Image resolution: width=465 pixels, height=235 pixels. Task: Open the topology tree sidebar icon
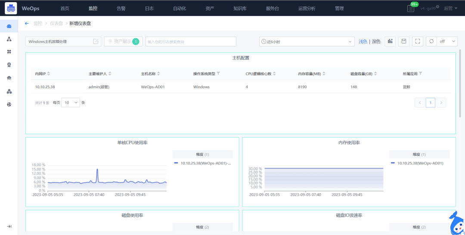click(9, 39)
